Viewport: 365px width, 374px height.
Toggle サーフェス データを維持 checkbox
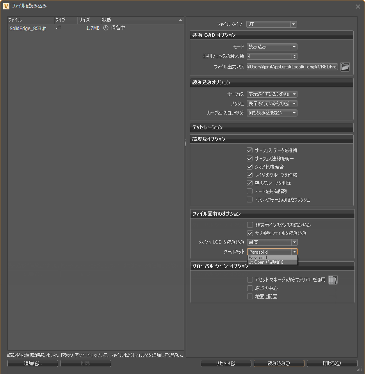click(x=249, y=150)
